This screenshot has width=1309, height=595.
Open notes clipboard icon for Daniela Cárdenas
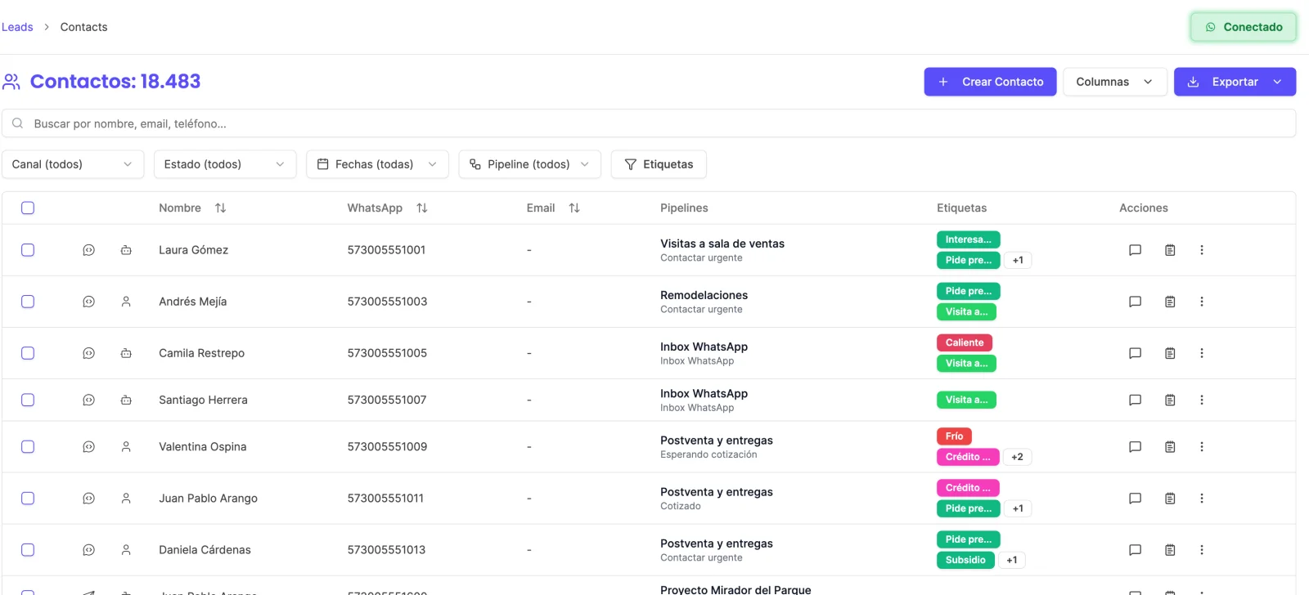1170,550
